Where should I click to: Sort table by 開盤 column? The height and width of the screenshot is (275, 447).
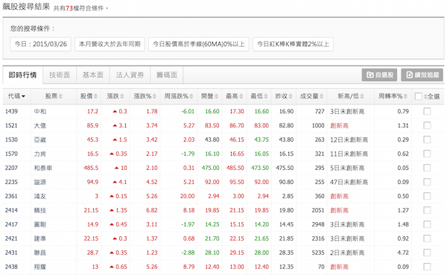(209, 96)
